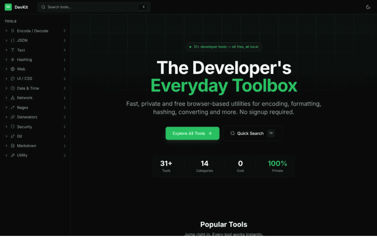Expand the Regex category chevron
Image resolution: width=377 pixels, height=251 pixels.
(6, 108)
